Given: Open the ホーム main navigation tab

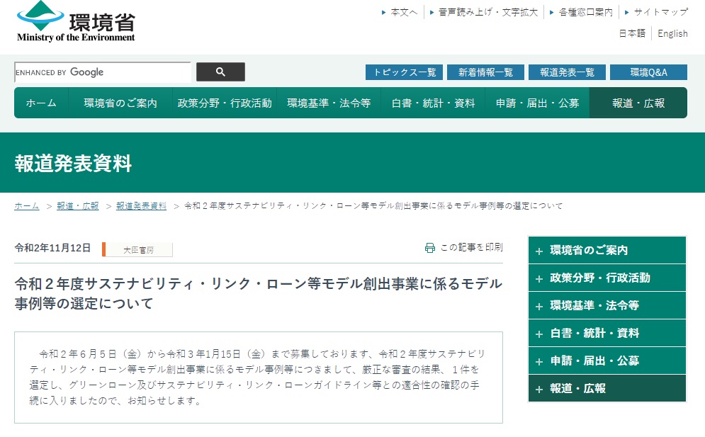Looking at the screenshot, I should [x=41, y=103].
